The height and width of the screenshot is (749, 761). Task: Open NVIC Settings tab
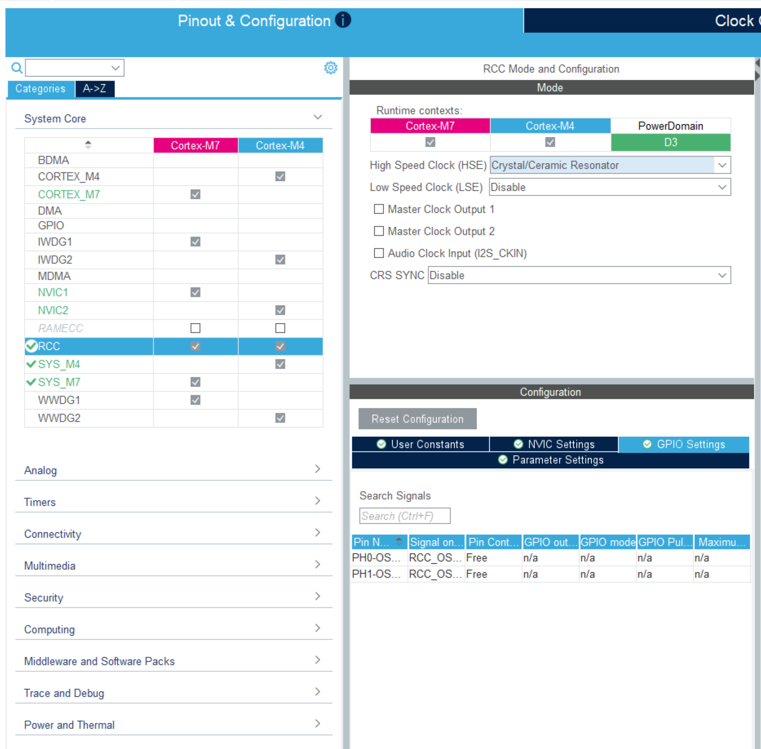point(554,444)
